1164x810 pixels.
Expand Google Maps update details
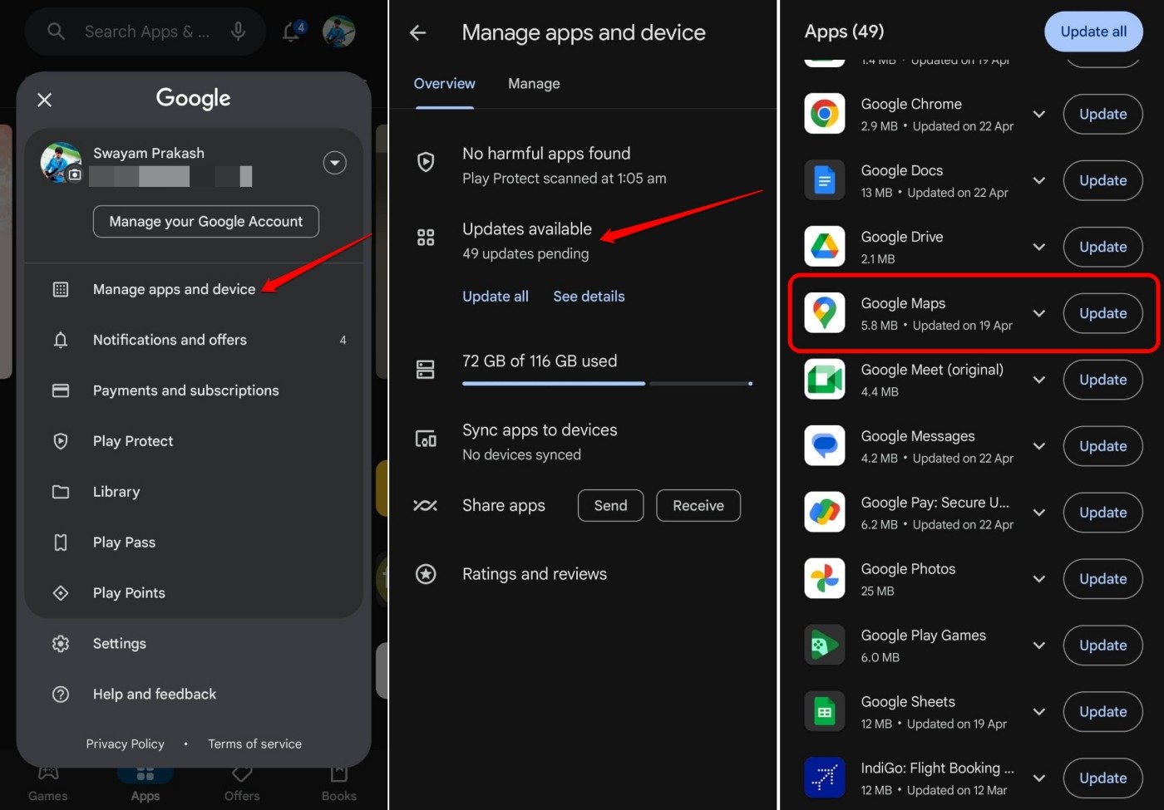(1039, 313)
